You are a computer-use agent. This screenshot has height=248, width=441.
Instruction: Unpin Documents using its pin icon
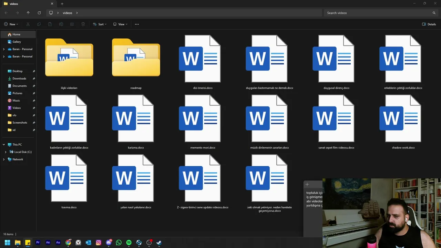coord(34,86)
